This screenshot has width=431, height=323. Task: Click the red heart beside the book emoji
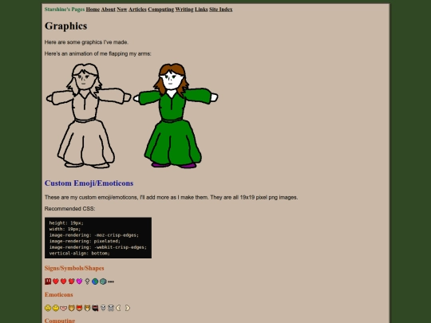point(56,282)
